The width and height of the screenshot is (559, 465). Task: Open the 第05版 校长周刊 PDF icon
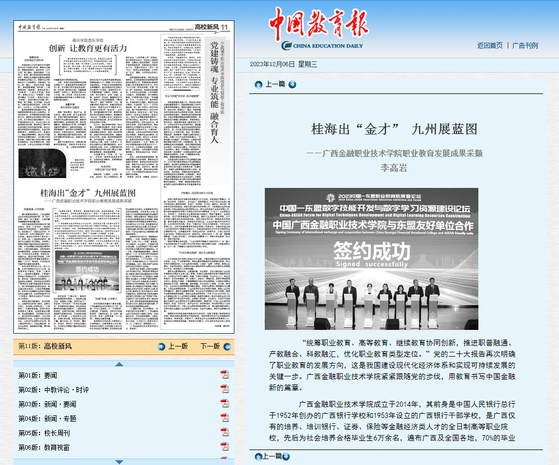(225, 432)
